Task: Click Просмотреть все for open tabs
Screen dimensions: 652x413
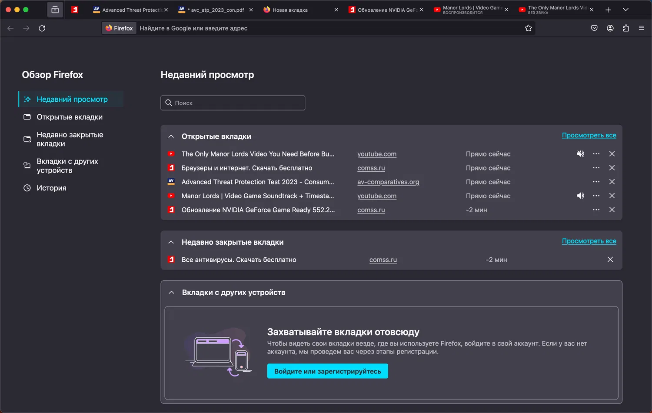Action: coord(589,135)
